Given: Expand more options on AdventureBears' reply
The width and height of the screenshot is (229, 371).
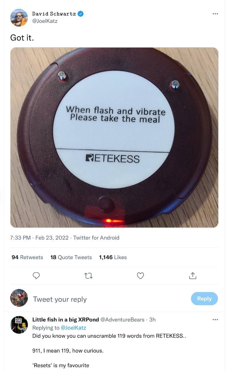Looking at the screenshot, I should click(215, 319).
